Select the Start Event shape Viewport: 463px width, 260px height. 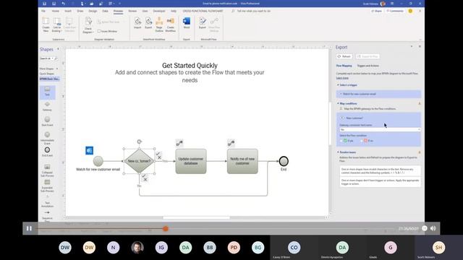(47, 121)
